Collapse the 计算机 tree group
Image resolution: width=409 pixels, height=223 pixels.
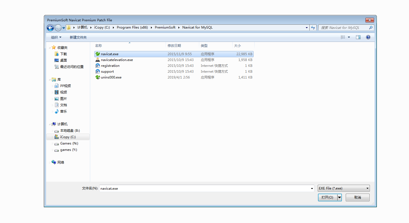click(50, 124)
